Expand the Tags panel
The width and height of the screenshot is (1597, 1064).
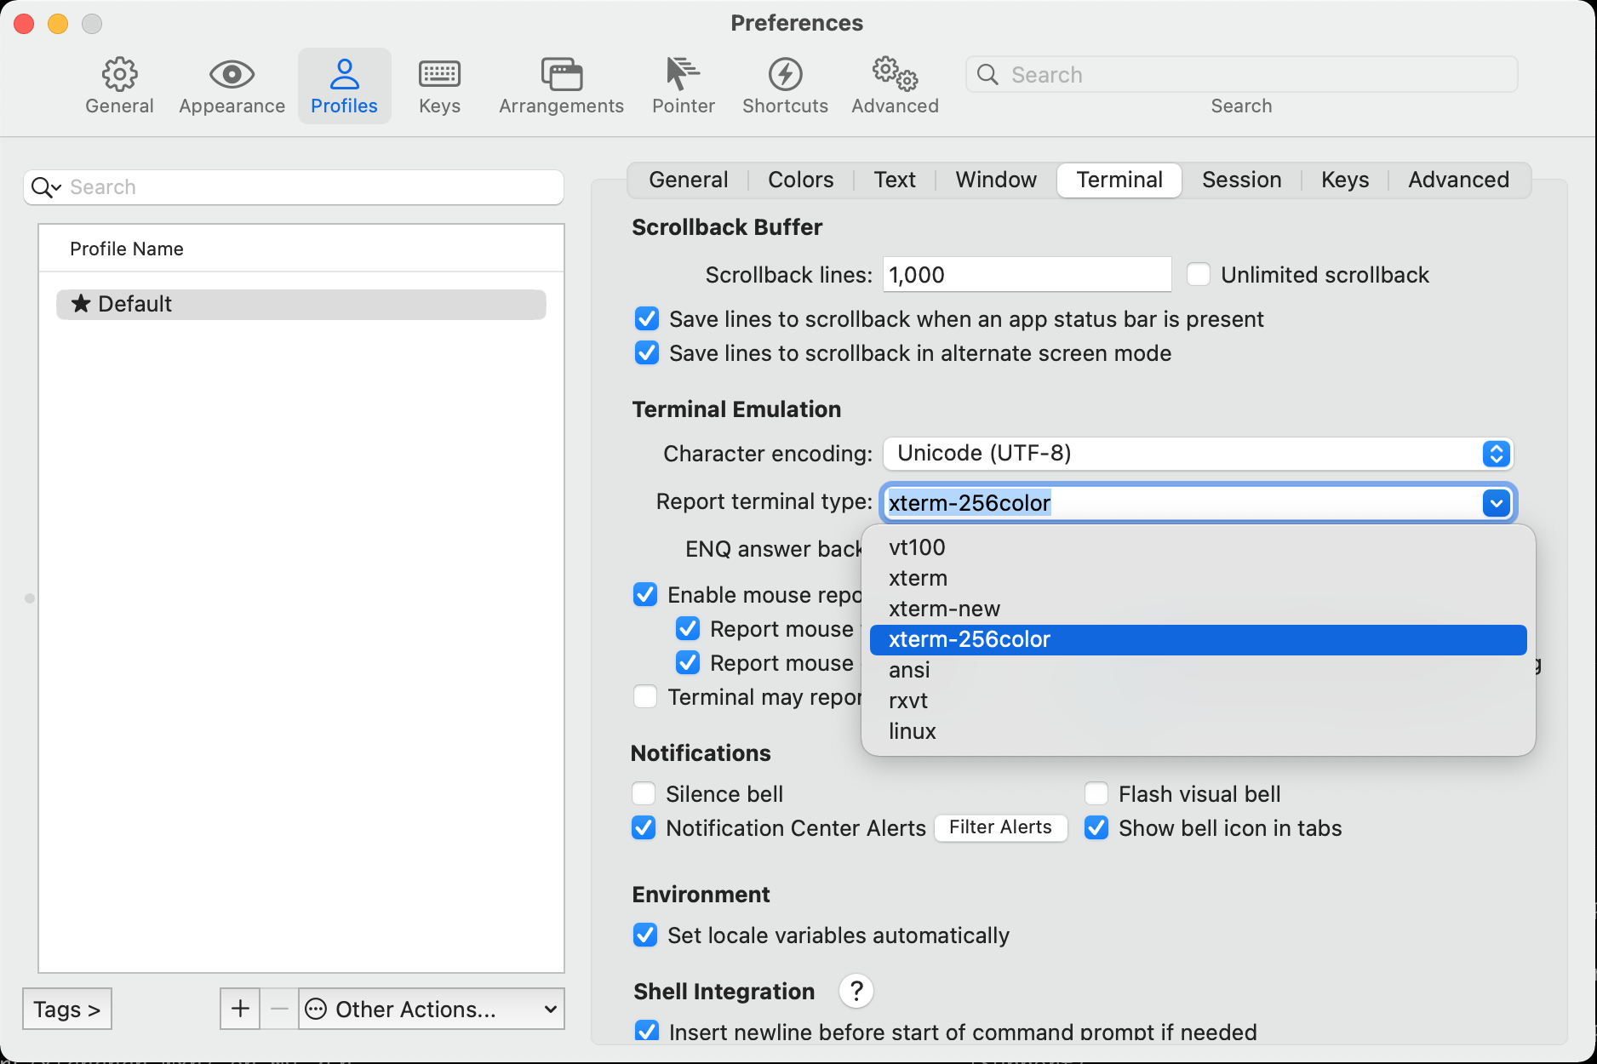67,1009
